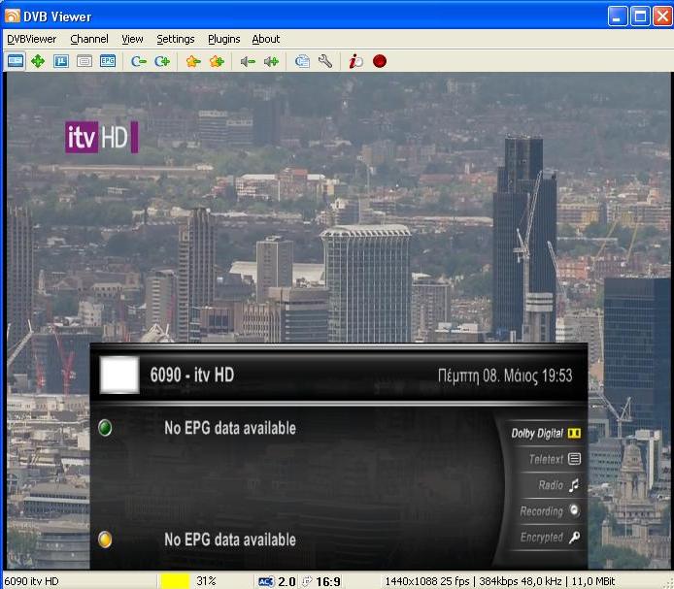Screen dimensions: 674x589
Task: Start recording with red circle button
Action: tap(380, 61)
